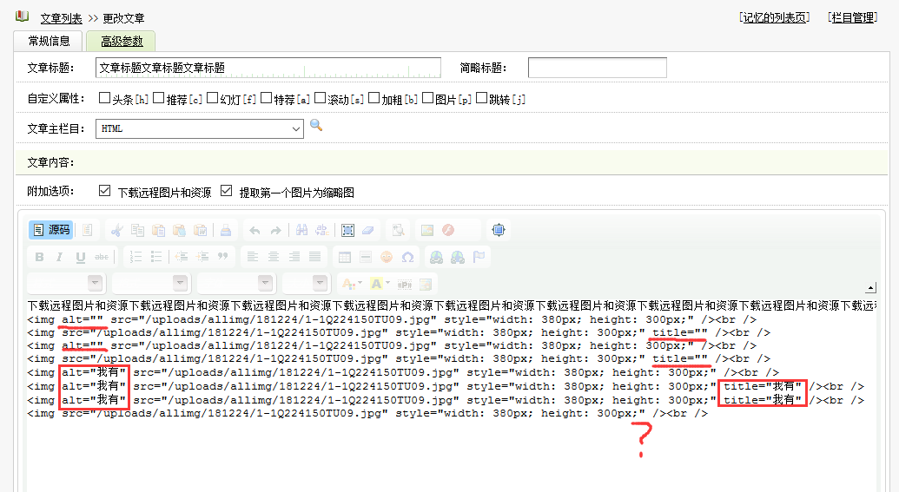The image size is (899, 492).
Task: Click the Insert Table icon
Action: click(345, 257)
